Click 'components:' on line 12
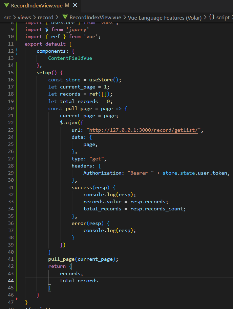This screenshot has width=233, height=309. click(52, 51)
